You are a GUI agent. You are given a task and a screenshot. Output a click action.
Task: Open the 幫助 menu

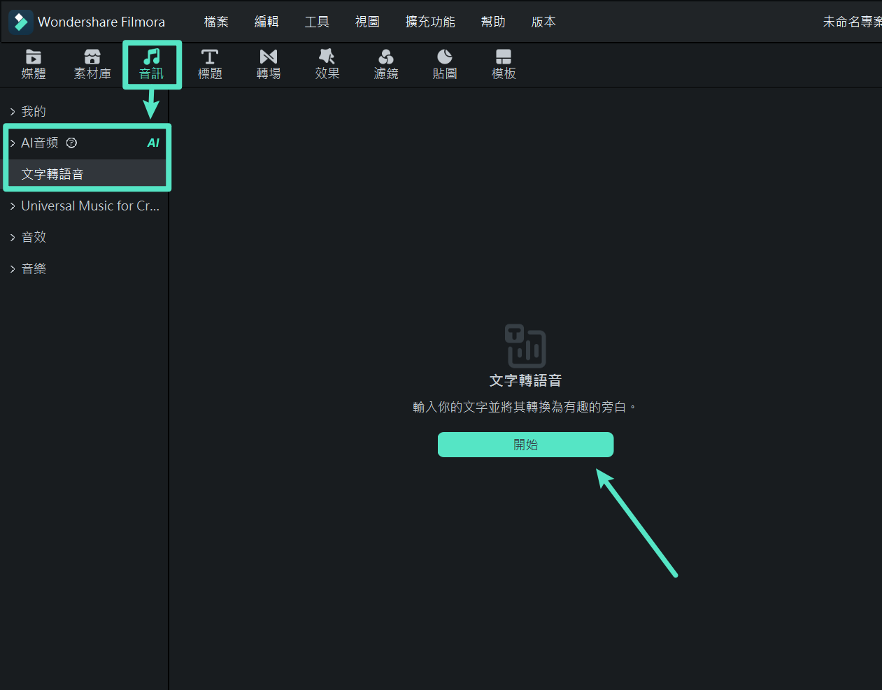493,22
